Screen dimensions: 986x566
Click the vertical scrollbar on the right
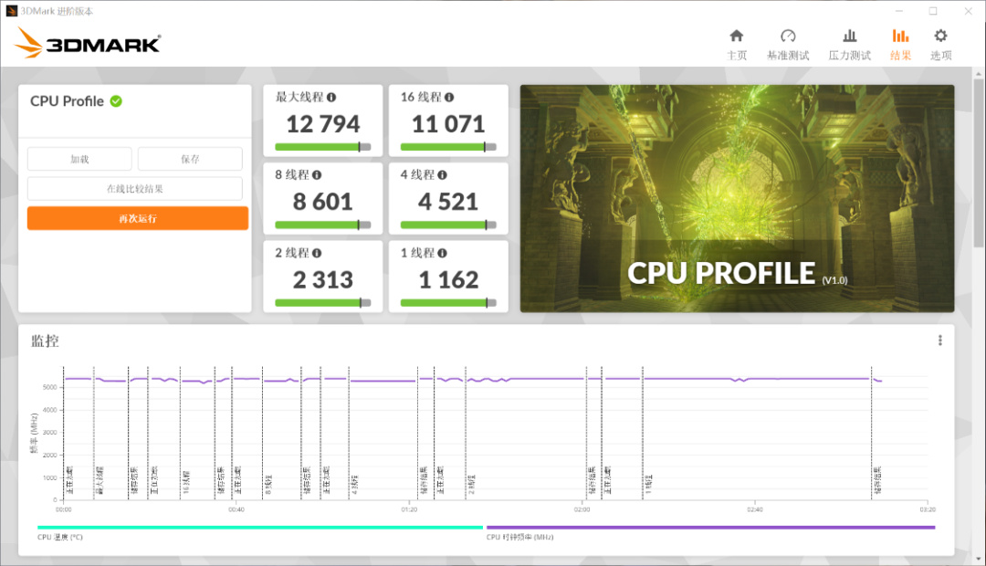pyautogui.click(x=978, y=162)
